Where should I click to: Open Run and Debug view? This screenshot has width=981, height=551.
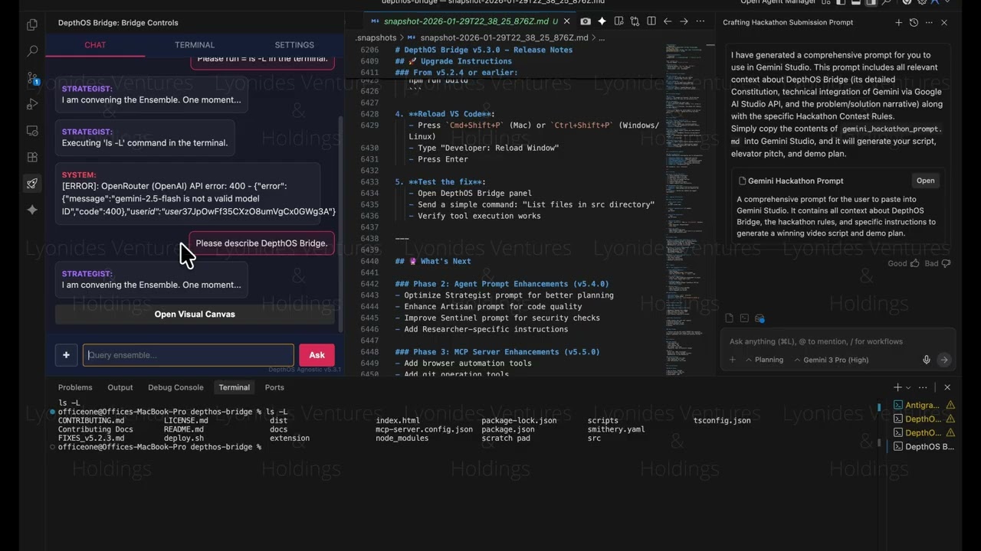tap(32, 104)
